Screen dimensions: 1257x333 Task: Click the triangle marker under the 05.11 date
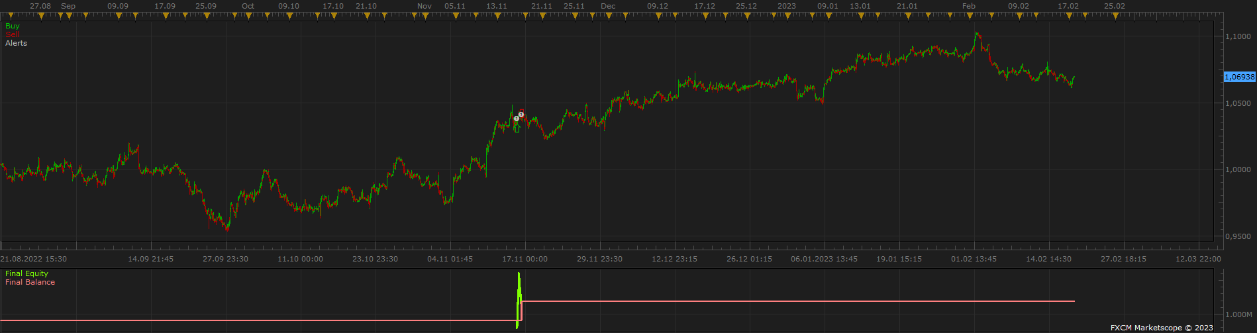[x=455, y=16]
